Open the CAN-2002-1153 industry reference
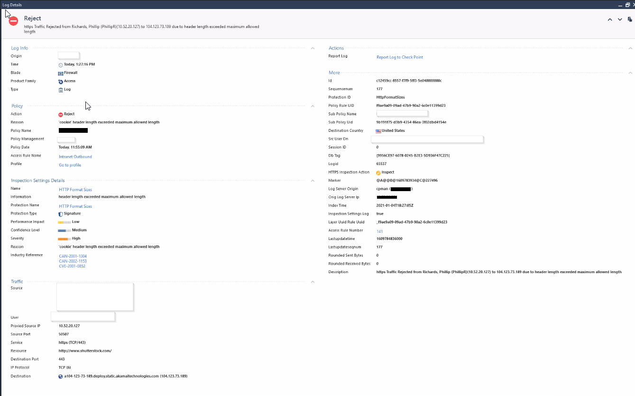Image resolution: width=635 pixels, height=396 pixels. [x=73, y=261]
